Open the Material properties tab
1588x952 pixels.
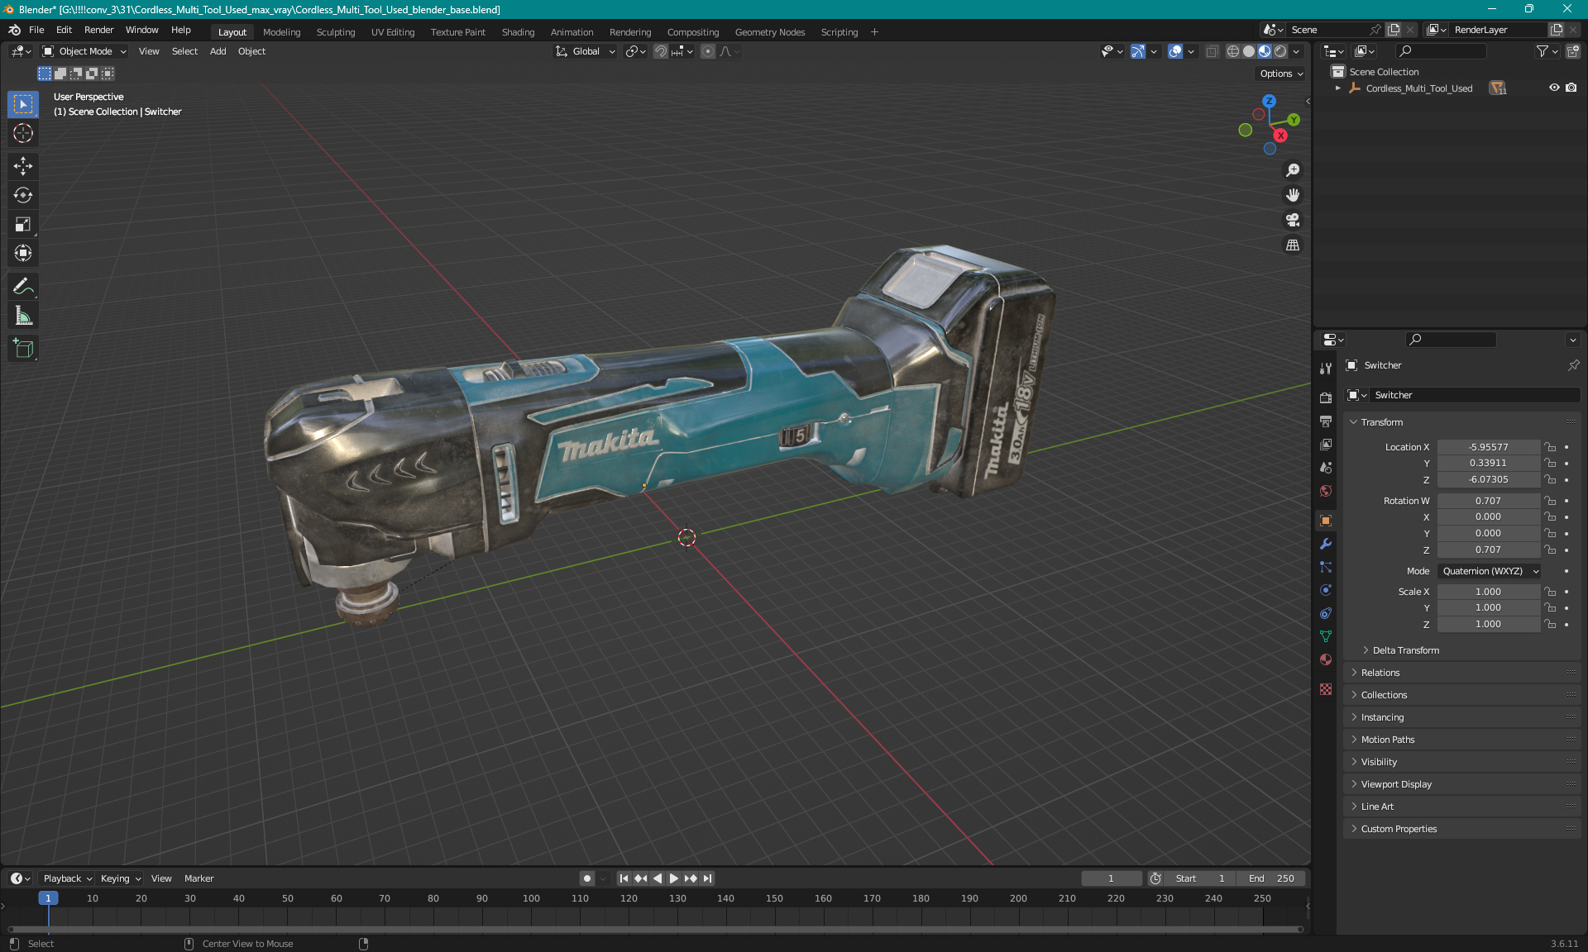pyautogui.click(x=1326, y=659)
